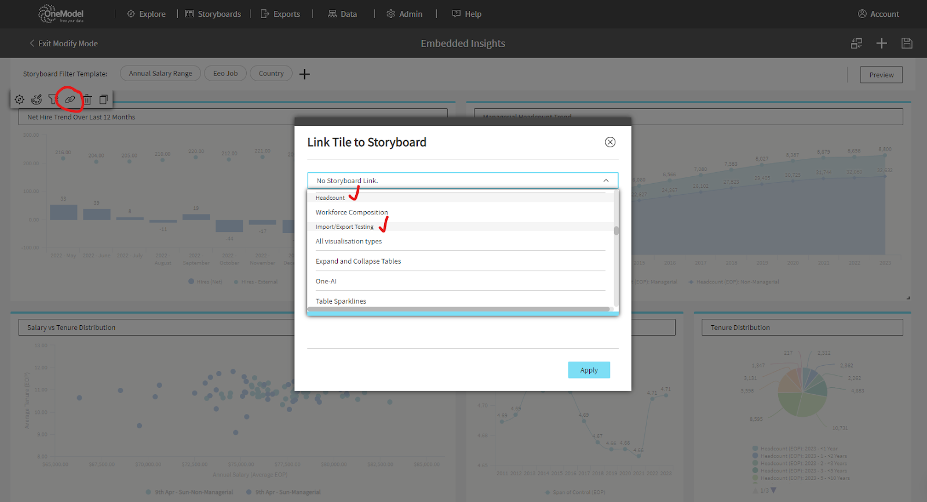Open tile settings gear icon
The image size is (927, 502).
point(20,100)
